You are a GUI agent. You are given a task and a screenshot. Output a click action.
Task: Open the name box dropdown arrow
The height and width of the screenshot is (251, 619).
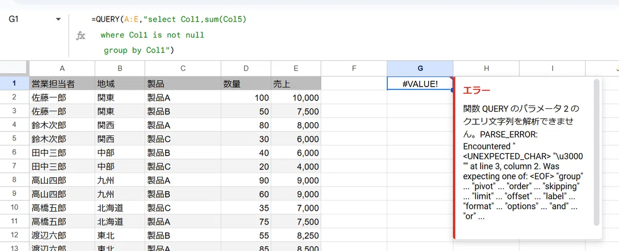click(58, 20)
